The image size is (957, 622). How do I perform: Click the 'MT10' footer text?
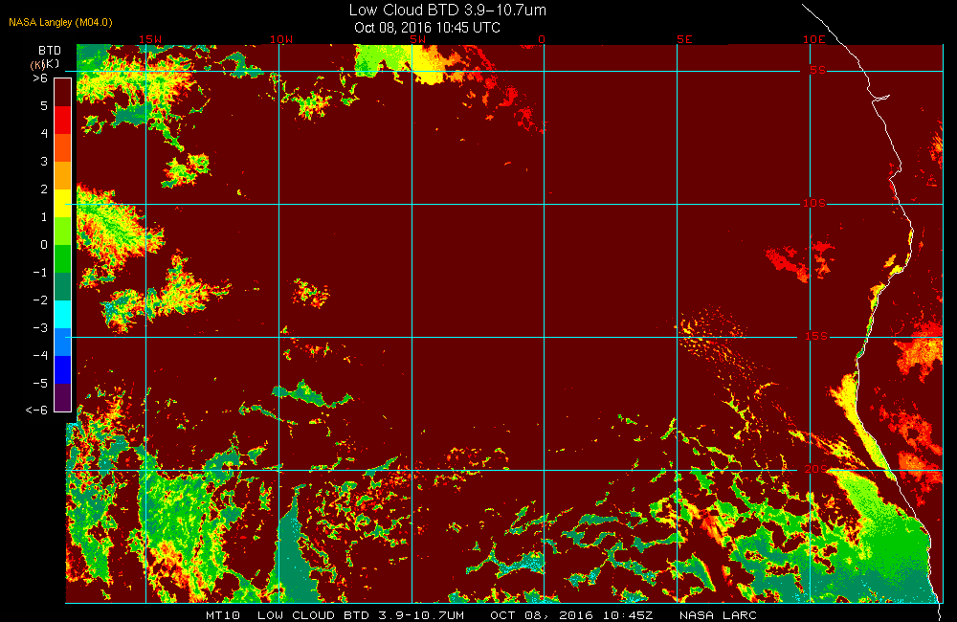click(x=223, y=615)
